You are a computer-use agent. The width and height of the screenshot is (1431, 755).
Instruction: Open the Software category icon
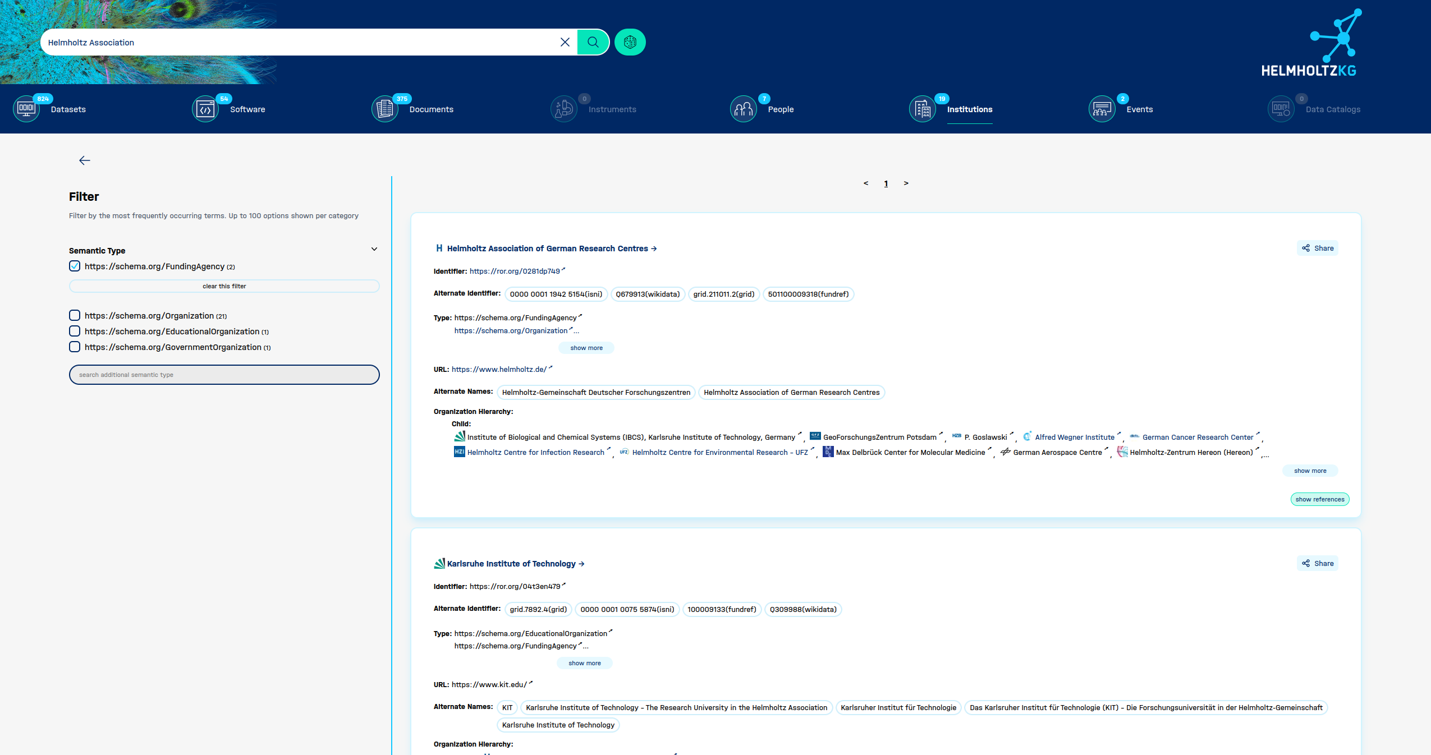pyautogui.click(x=205, y=109)
